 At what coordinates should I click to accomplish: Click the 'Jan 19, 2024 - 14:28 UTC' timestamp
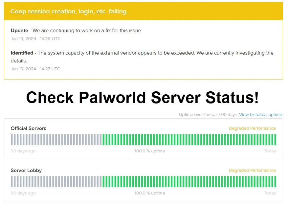point(35,39)
